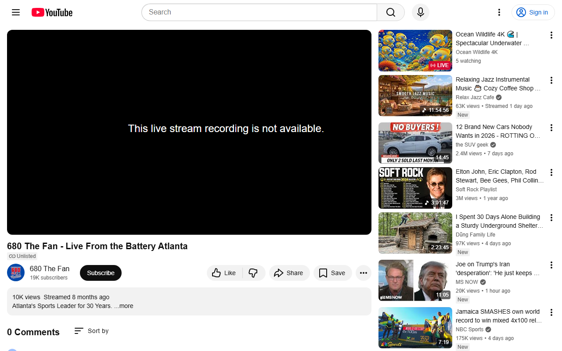
Task: Open Soft Rock playlist thumbnail
Action: pyautogui.click(x=415, y=188)
